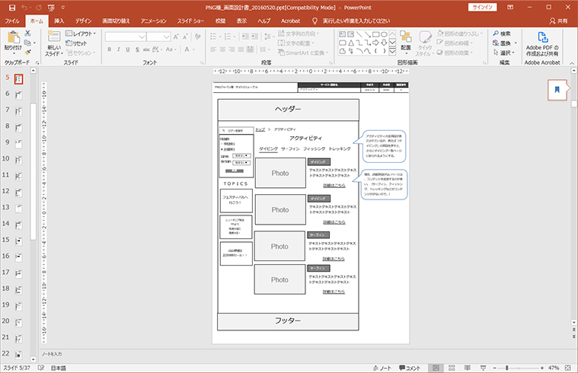The image size is (578, 373).
Task: Decrease the list indent level
Action: 245,37
